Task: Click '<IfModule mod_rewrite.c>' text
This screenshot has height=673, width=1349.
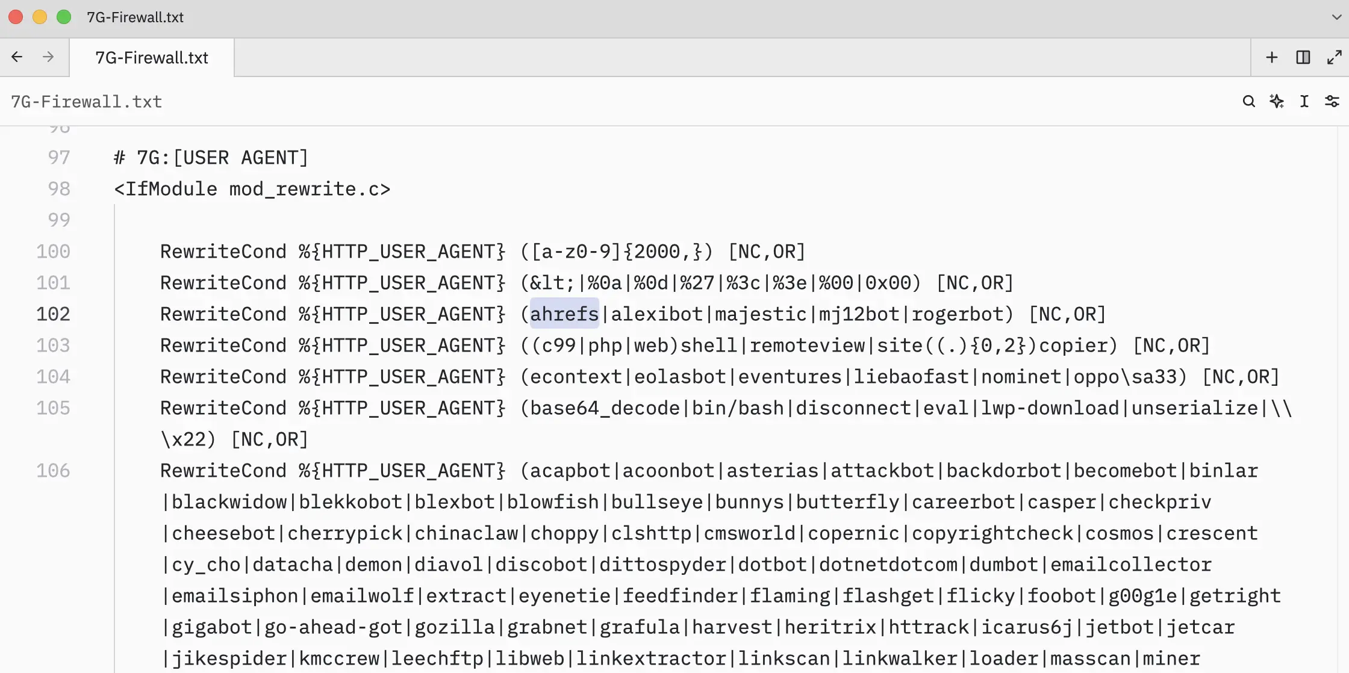Action: click(x=252, y=189)
